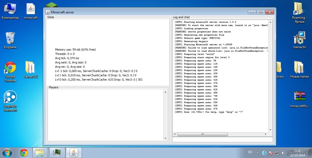Screen dimensions: 312x158
Task: Close the Minecraft server window
Action: click(x=270, y=12)
